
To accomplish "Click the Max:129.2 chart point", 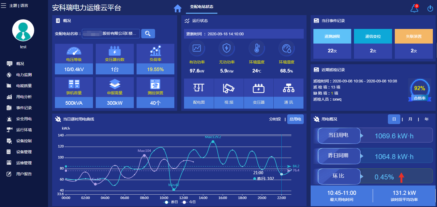I will (x=213, y=142).
